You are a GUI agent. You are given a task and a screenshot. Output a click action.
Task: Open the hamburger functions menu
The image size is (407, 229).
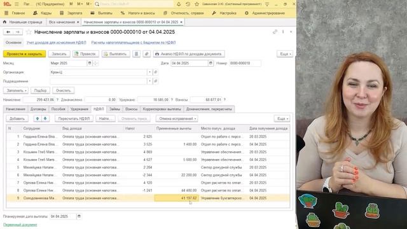(x=17, y=4)
